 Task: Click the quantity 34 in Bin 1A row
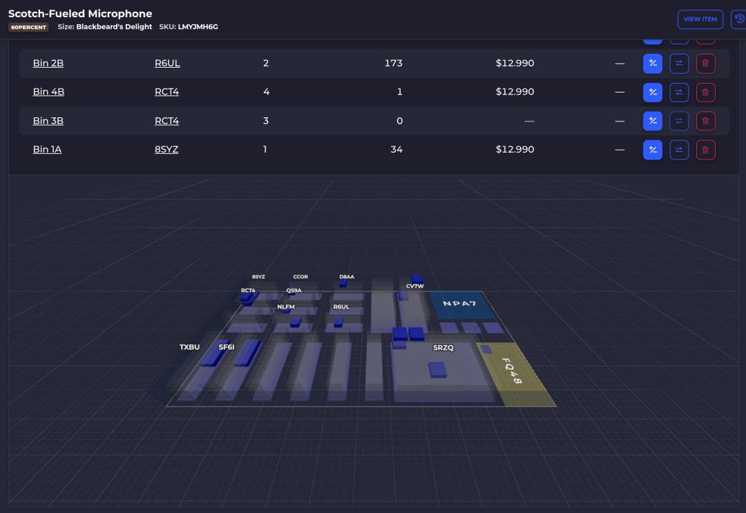(x=396, y=149)
